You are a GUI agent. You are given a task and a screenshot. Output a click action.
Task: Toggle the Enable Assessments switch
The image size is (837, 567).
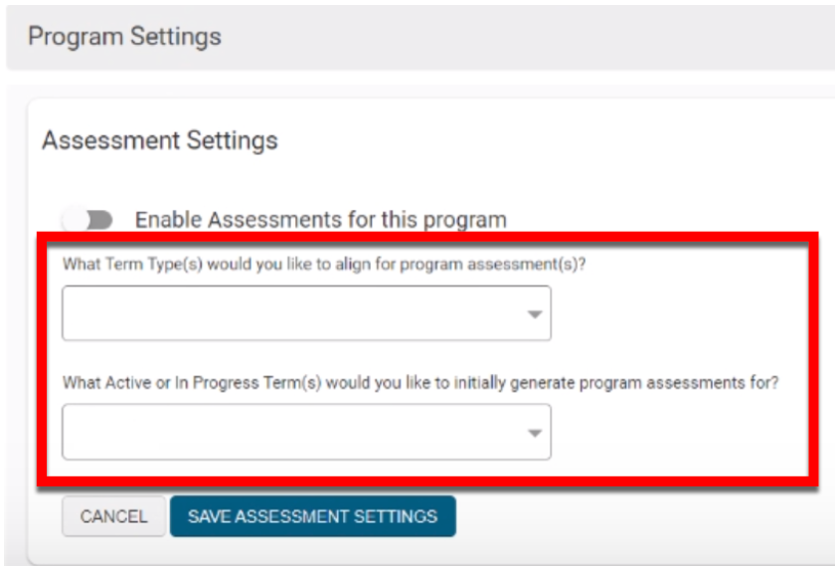pyautogui.click(x=87, y=220)
